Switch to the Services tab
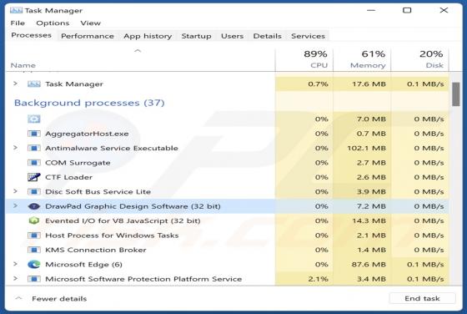 tap(308, 36)
